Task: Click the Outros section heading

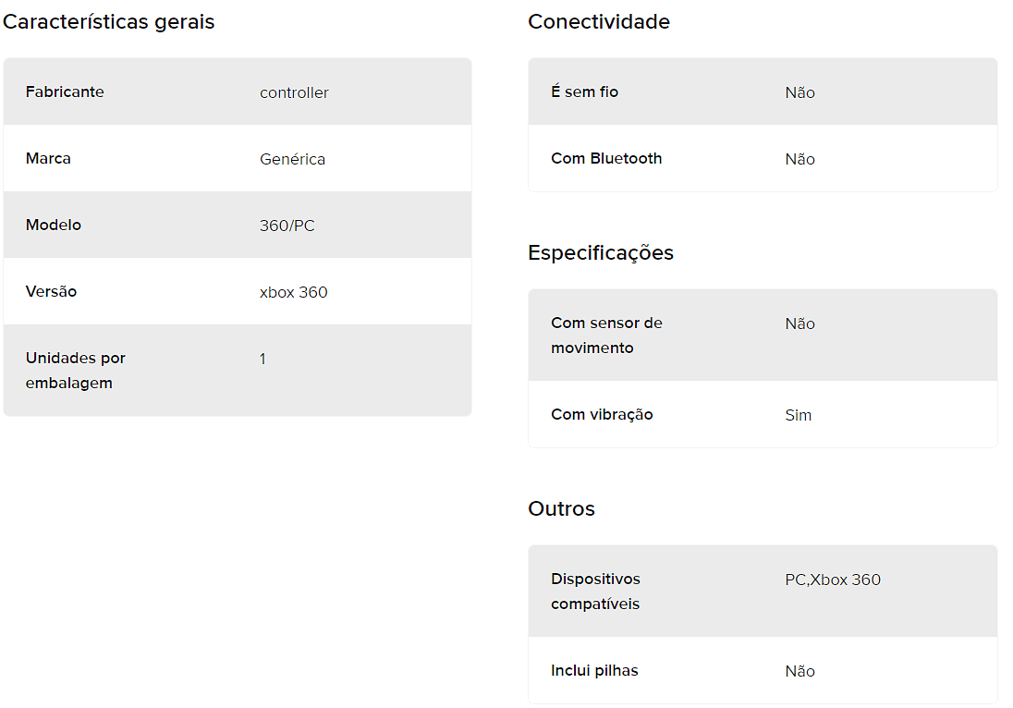Action: [561, 508]
